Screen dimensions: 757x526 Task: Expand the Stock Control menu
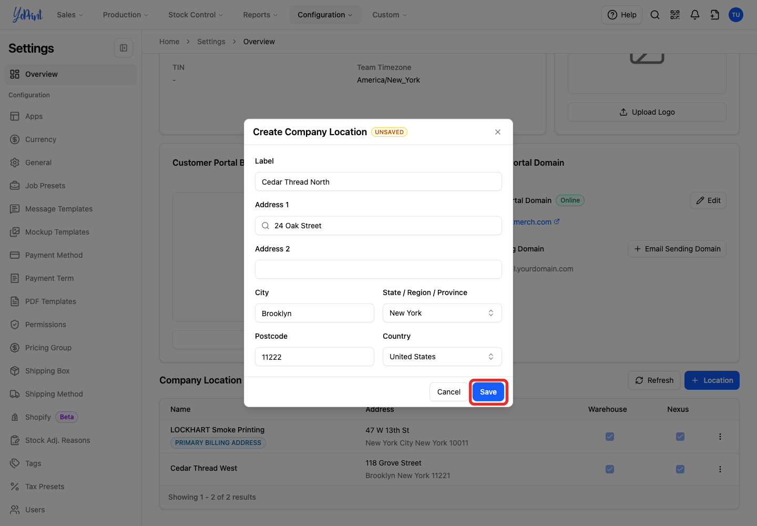196,15
